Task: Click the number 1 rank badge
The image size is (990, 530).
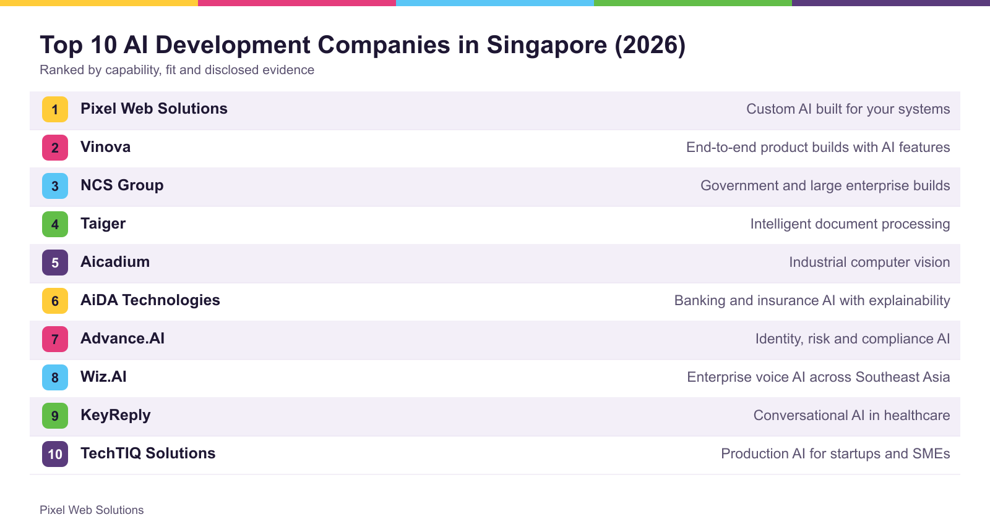Action: pos(55,109)
